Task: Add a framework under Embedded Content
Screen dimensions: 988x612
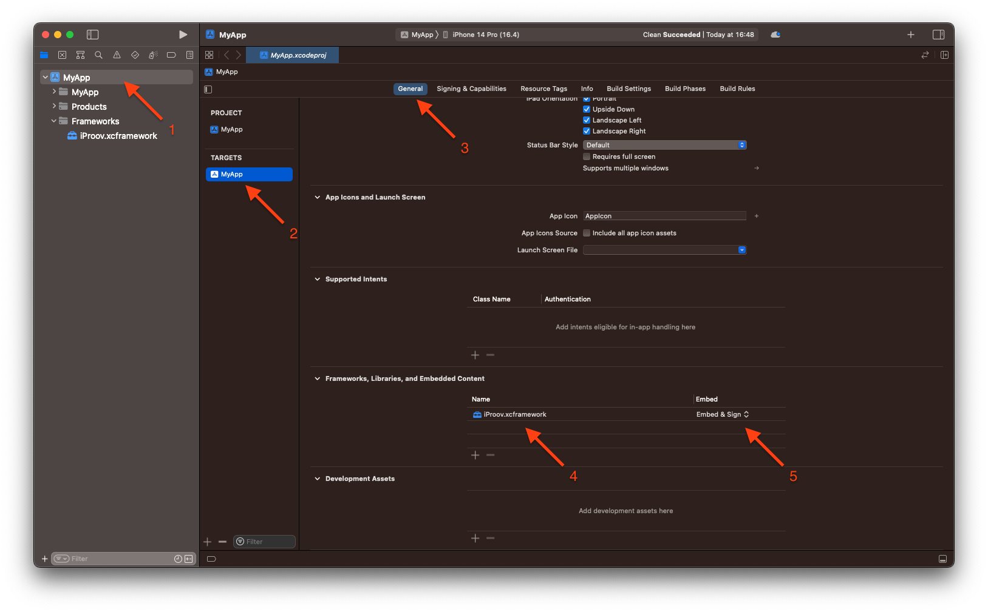Action: [x=475, y=455]
